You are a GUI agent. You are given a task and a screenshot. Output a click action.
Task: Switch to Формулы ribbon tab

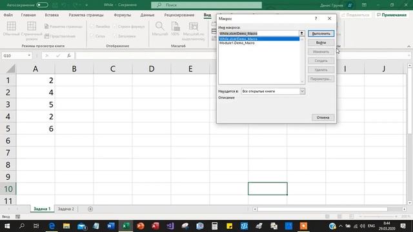(122, 15)
